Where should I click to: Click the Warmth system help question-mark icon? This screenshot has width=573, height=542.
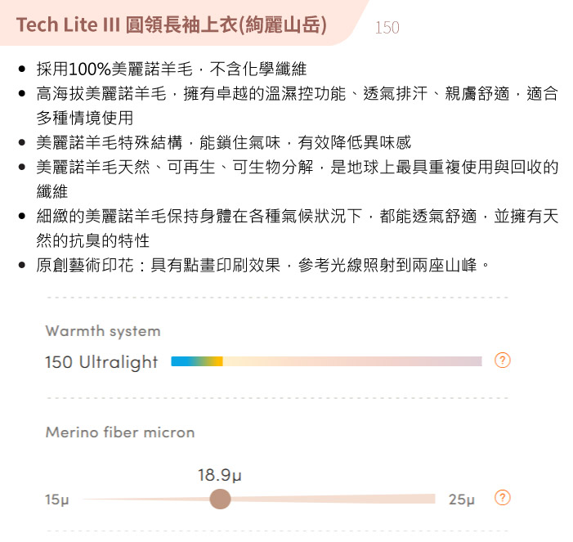(x=502, y=361)
